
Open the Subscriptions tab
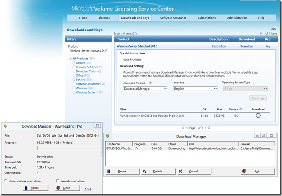click(x=207, y=18)
